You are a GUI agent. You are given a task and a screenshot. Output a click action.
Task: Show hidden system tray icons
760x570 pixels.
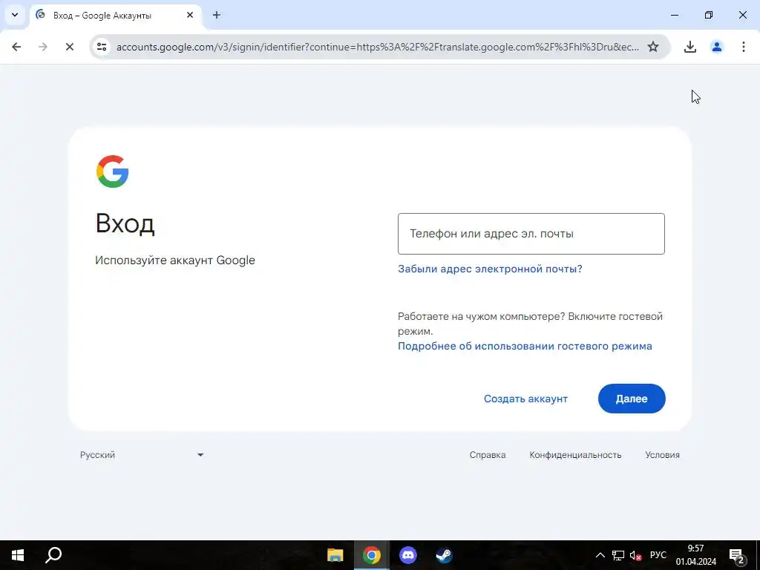pyautogui.click(x=600, y=555)
